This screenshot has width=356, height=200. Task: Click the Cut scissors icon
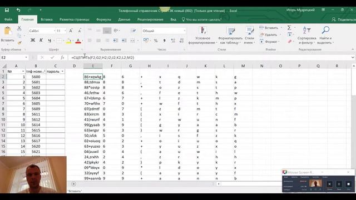19,28
